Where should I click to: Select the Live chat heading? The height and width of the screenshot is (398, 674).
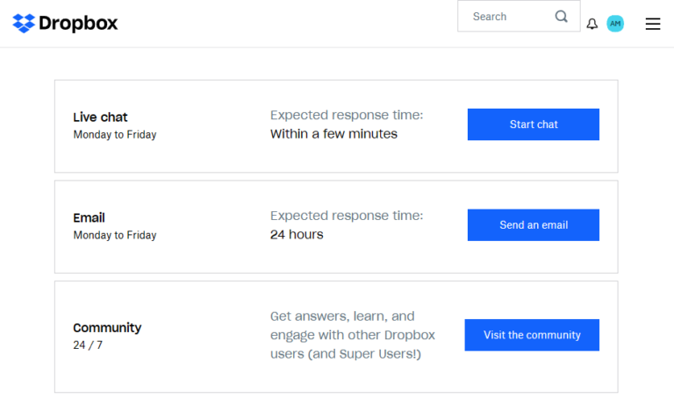(x=100, y=117)
